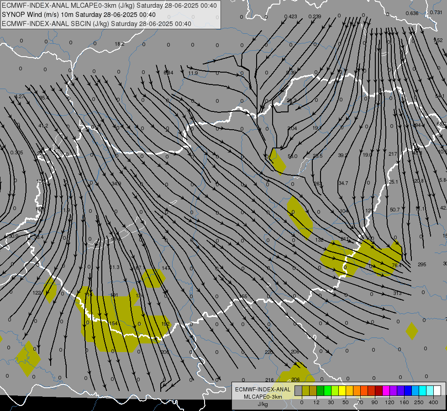Pick the dark red legend swatch
This screenshot has width=447, height=411.
[x=379, y=390]
